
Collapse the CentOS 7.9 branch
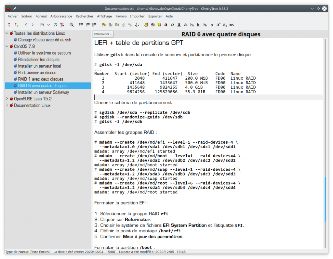7,46
